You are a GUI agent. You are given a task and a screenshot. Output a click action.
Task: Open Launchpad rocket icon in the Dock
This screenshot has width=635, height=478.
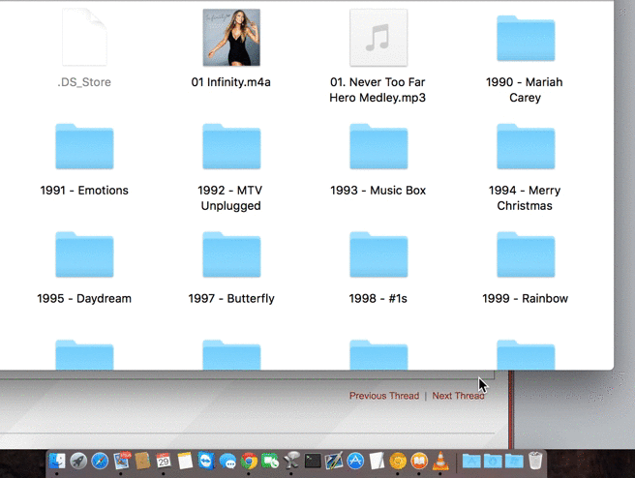78,461
